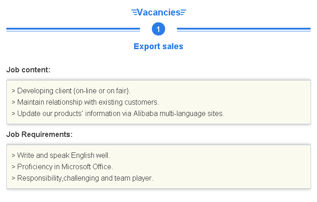Click arrow bullet before Write and speak
The height and width of the screenshot is (202, 317).
tap(13, 156)
